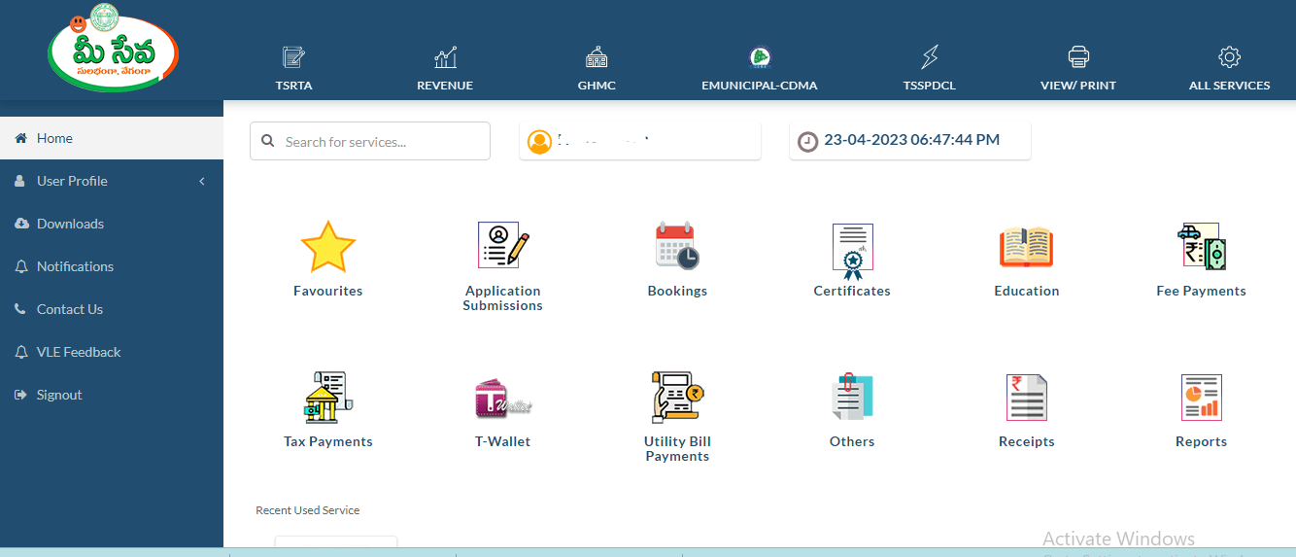Open VLE Feedback sidebar link

click(79, 352)
